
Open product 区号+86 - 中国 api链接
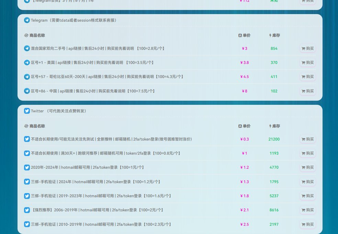coord(93,91)
